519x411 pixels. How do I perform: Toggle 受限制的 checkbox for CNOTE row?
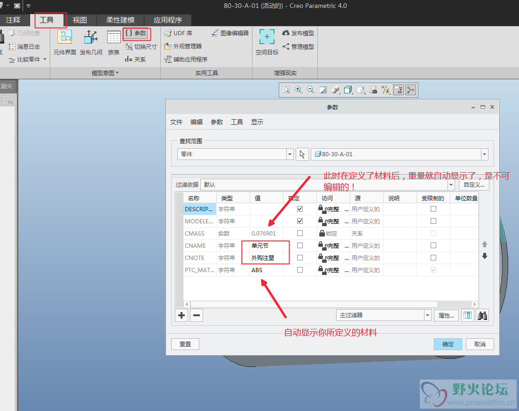tap(433, 258)
